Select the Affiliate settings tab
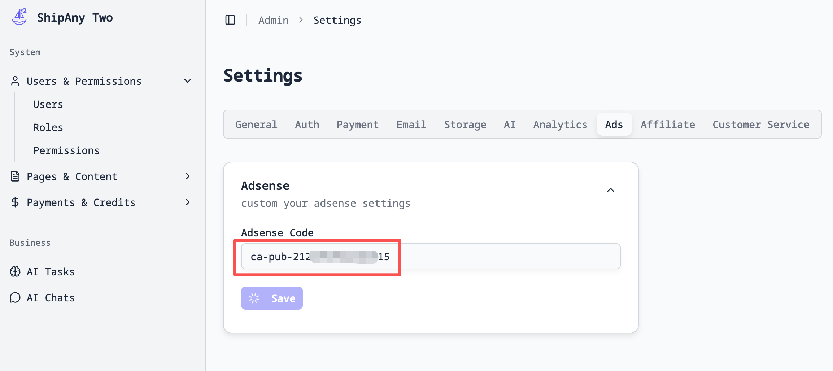833x371 pixels. 668,125
